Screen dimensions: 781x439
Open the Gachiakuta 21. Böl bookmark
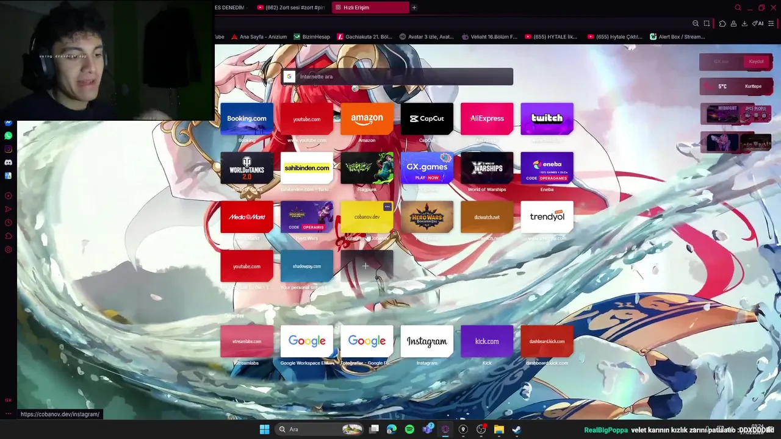[x=365, y=37]
